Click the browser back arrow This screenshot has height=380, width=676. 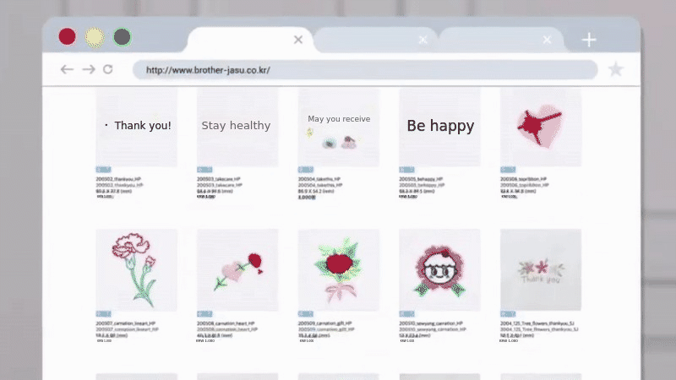(67, 69)
